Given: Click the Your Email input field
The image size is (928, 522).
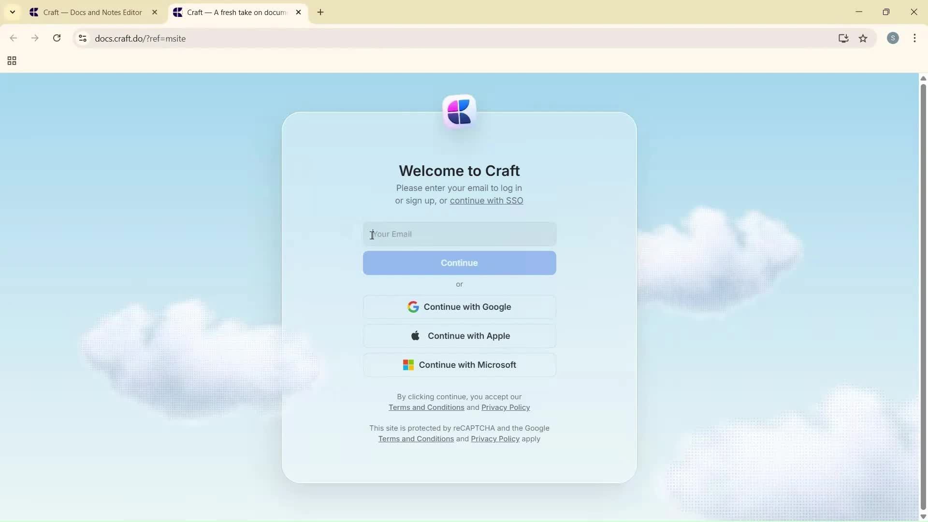Looking at the screenshot, I should click(x=459, y=233).
